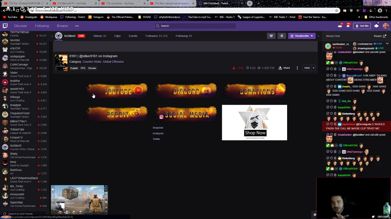Open the Snapchat link
The width and height of the screenshot is (391, 219).
158,128
